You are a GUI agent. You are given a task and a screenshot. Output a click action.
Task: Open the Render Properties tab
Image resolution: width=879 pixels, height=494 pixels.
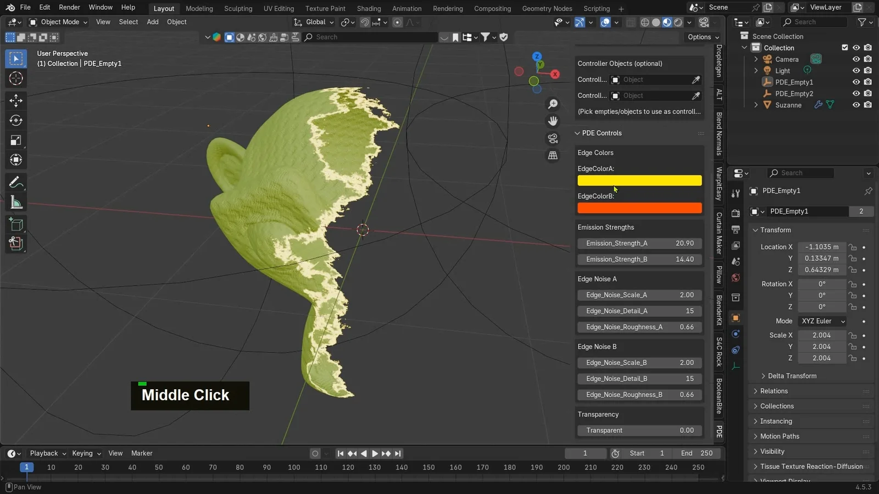click(x=736, y=213)
